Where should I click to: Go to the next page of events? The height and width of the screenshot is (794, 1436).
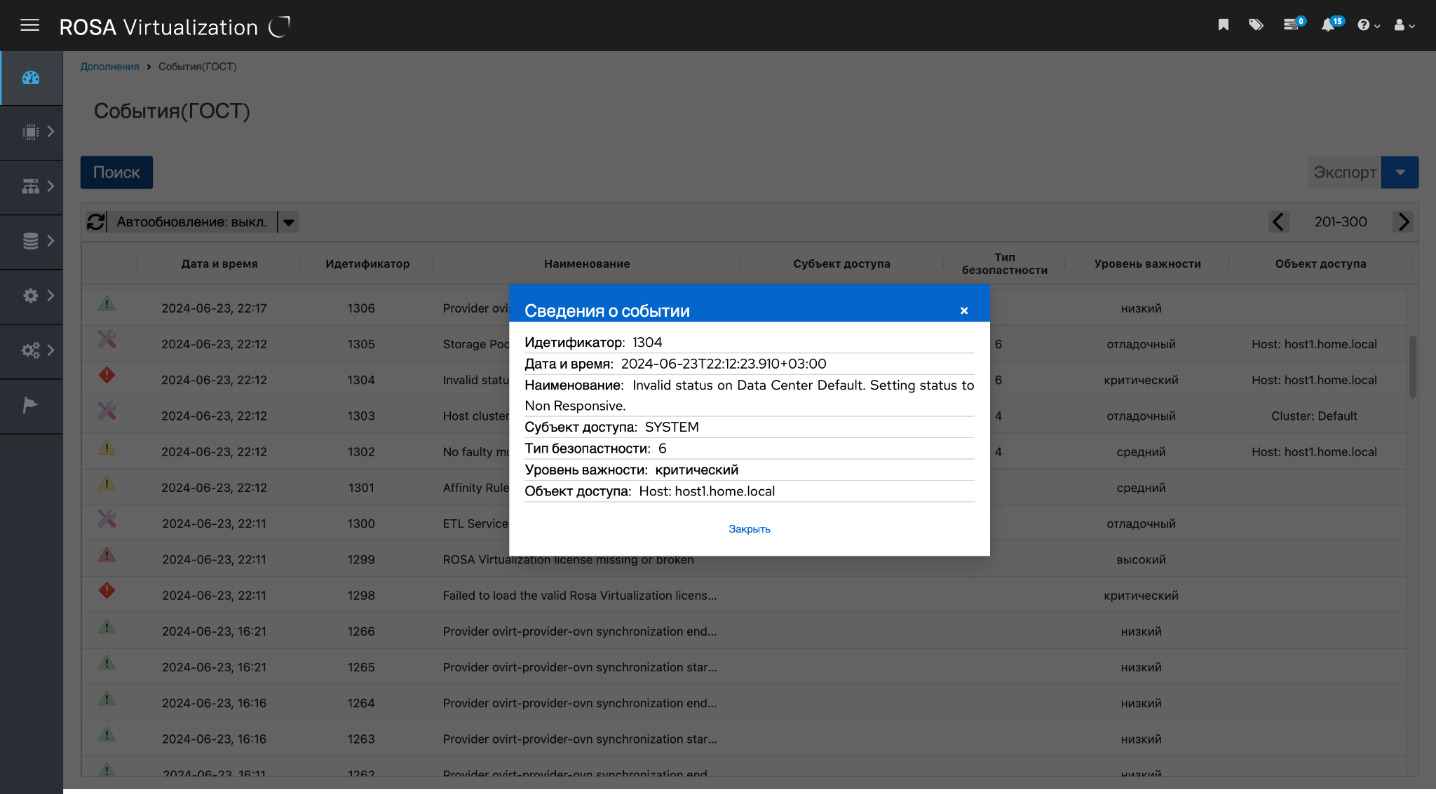tap(1403, 222)
